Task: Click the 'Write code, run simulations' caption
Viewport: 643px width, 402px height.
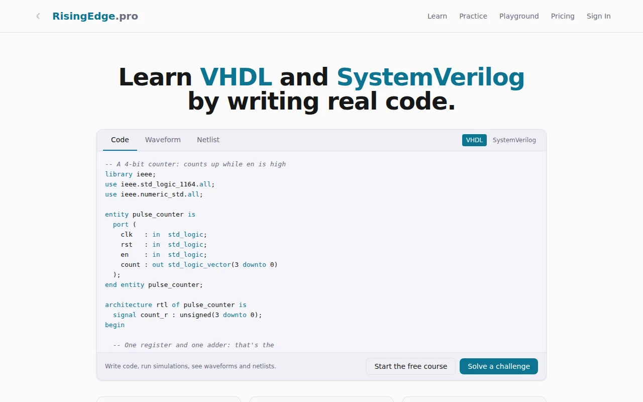Action: coord(190,366)
